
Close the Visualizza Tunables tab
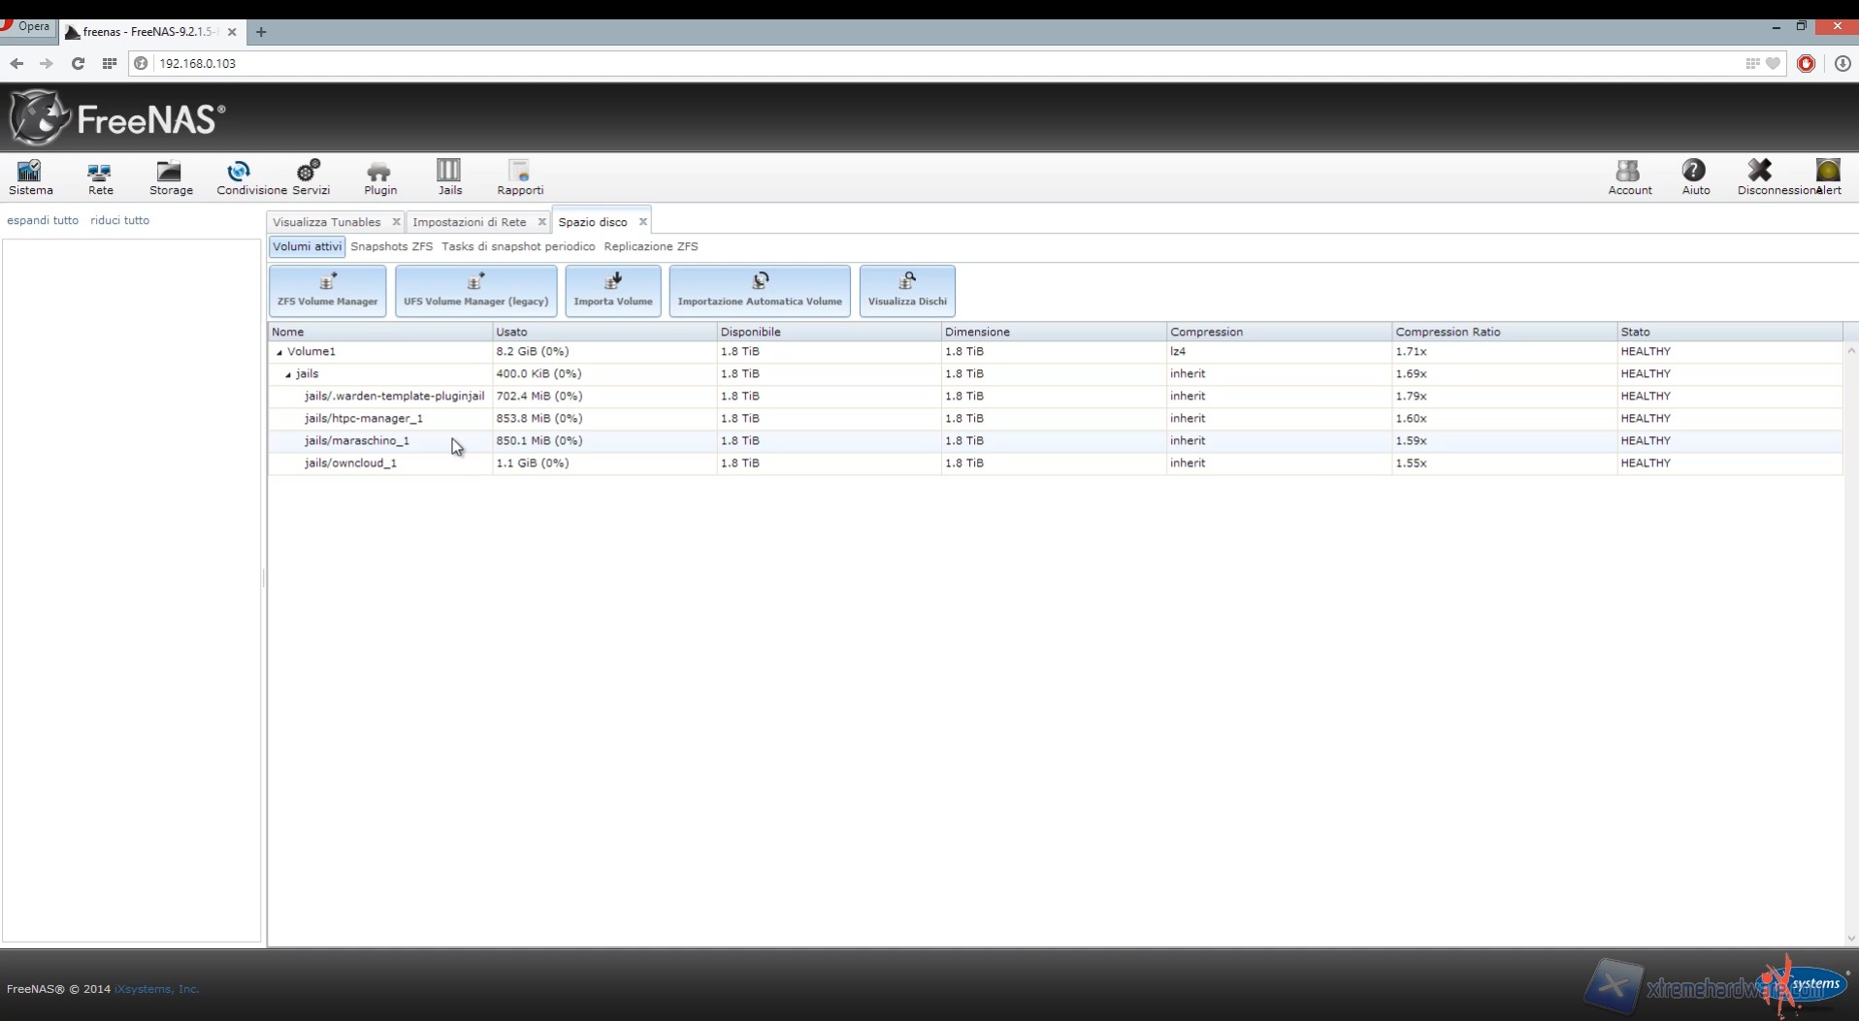point(396,222)
